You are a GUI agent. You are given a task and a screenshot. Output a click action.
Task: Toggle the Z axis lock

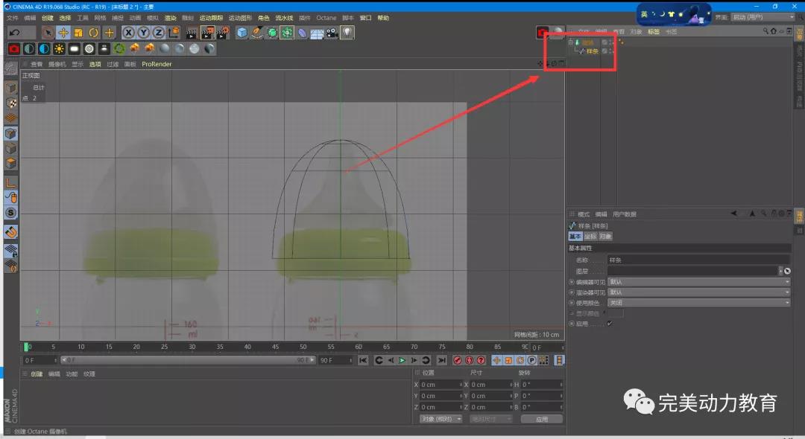pyautogui.click(x=158, y=33)
